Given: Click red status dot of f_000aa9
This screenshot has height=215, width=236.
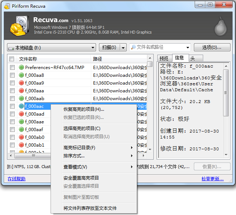Looking at the screenshot, I should [x=21, y=83].
